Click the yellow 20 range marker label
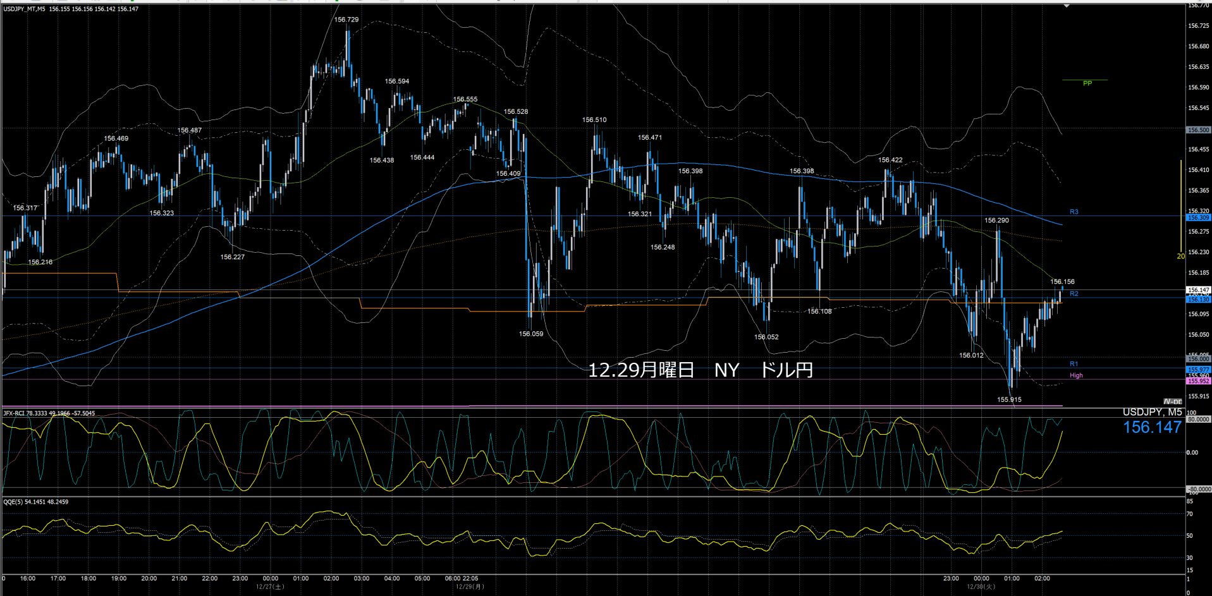 (1180, 256)
